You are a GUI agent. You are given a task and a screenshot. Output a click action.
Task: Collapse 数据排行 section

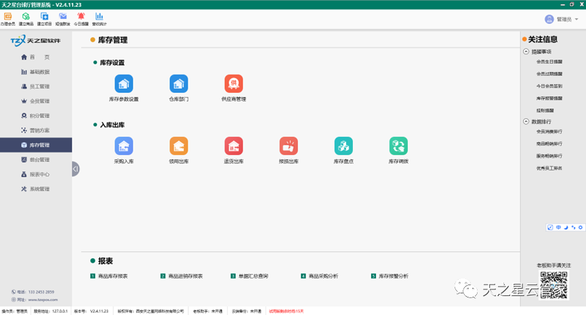[x=526, y=121]
